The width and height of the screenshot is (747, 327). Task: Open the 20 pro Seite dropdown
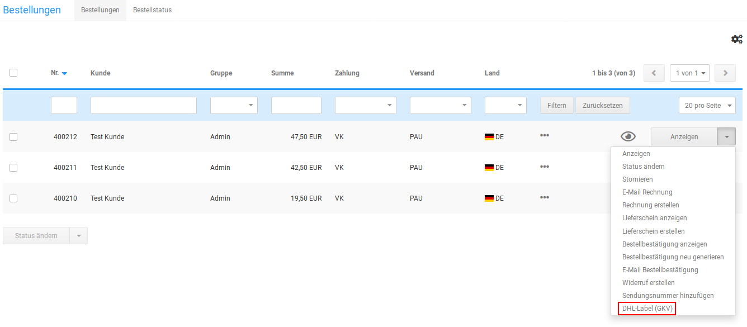click(x=707, y=106)
